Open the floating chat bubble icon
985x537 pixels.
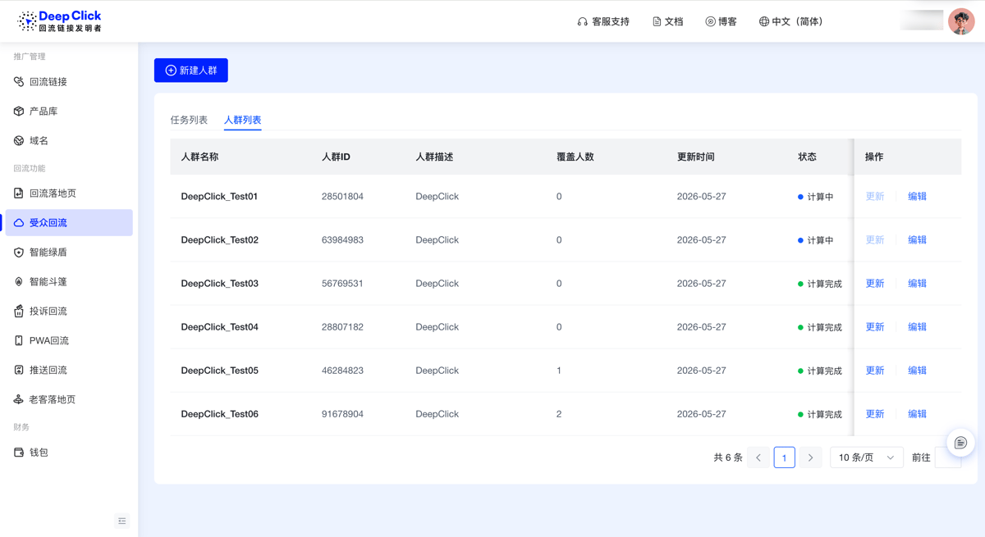tap(960, 443)
